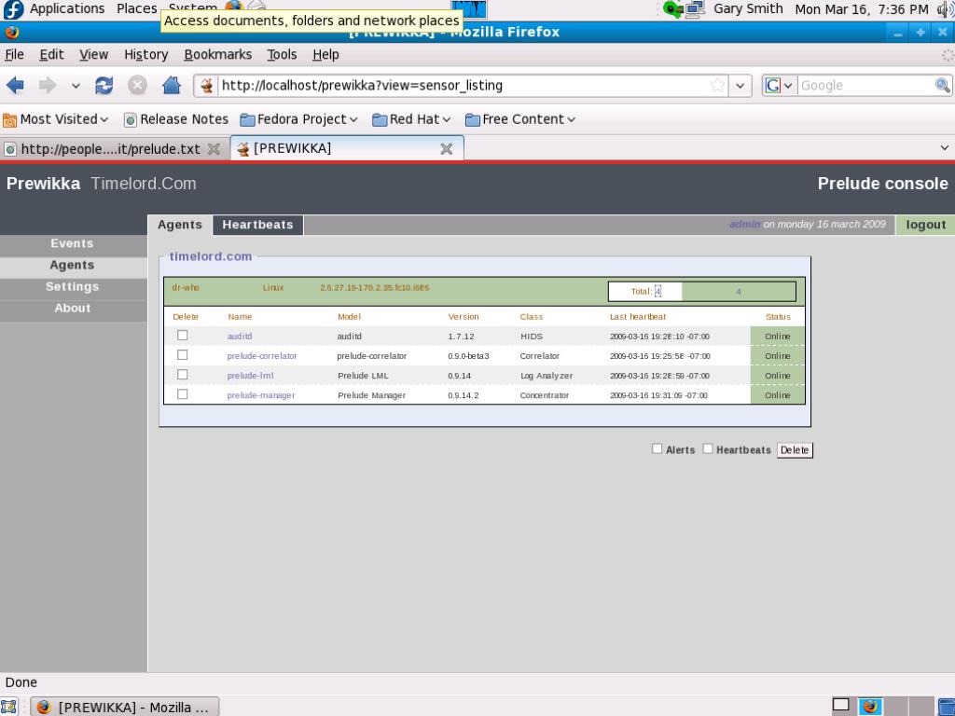Open the About section in the sidebar

click(x=73, y=308)
